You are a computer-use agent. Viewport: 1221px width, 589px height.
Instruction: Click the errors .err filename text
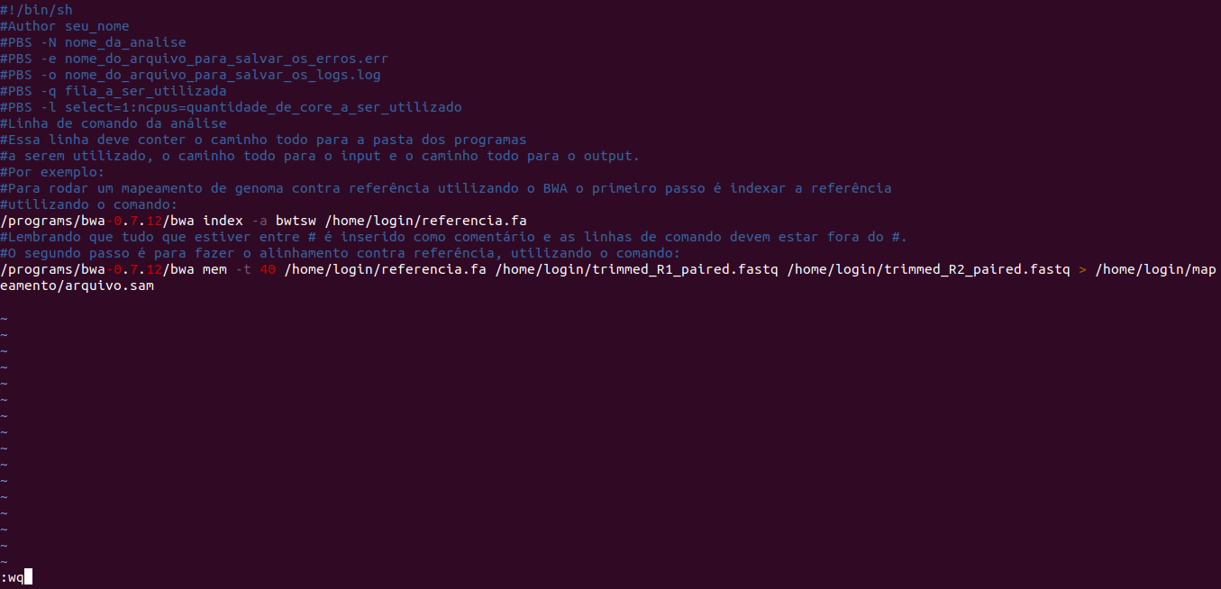[x=226, y=59]
